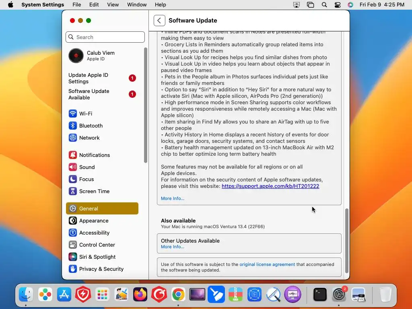Open the Network globe icon
The height and width of the screenshot is (309, 412).
point(72,138)
